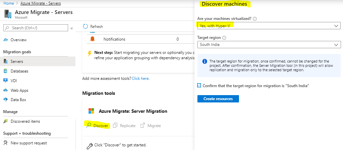Click the Refresh toolbar label
The width and height of the screenshot is (343, 150).
[x=96, y=27]
